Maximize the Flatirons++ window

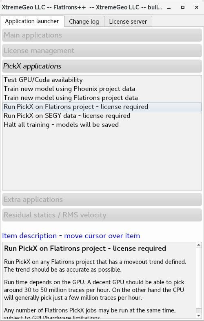183,7
